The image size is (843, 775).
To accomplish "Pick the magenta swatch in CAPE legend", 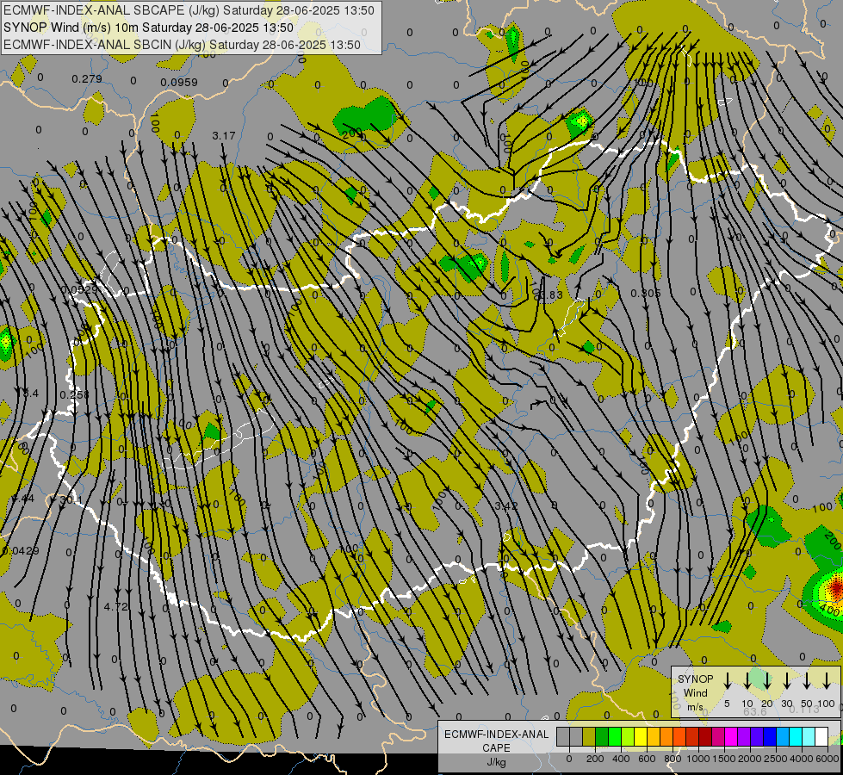I will coord(732,736).
